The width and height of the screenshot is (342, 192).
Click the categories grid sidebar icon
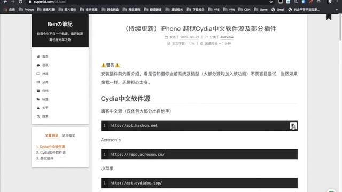pyautogui.click(x=38, y=82)
